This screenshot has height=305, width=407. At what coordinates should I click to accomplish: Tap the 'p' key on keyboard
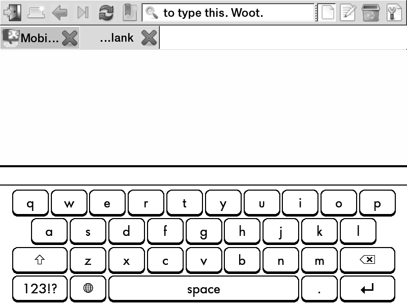377,203
